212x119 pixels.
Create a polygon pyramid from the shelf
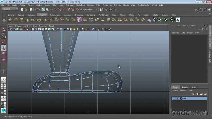point(45,20)
